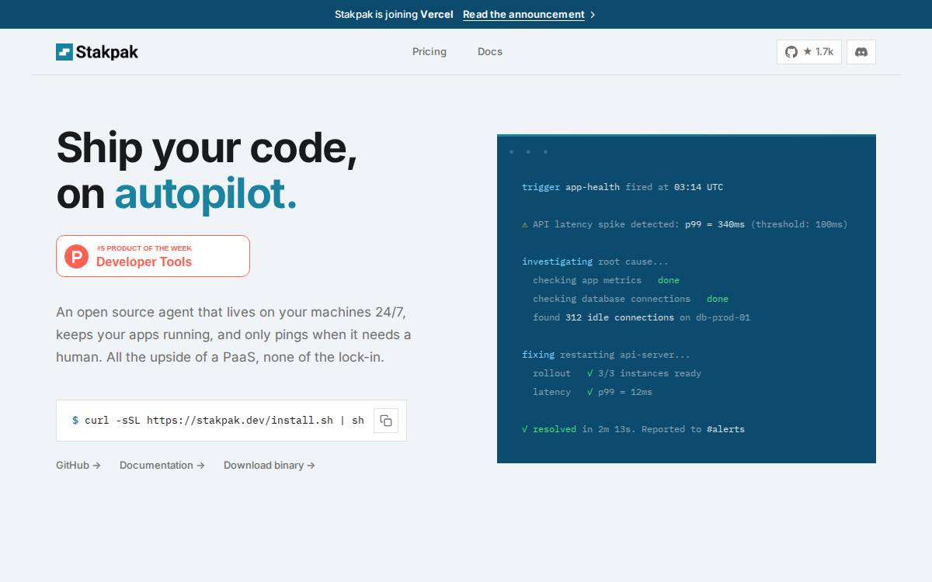932x582 pixels.
Task: Click the 'checking app metrics done' line
Action: pyautogui.click(x=606, y=280)
